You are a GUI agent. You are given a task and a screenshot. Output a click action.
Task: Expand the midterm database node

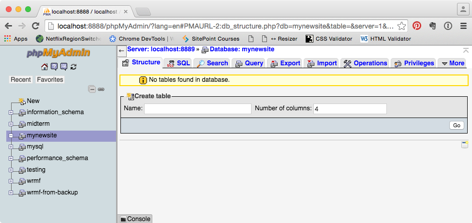(x=11, y=124)
